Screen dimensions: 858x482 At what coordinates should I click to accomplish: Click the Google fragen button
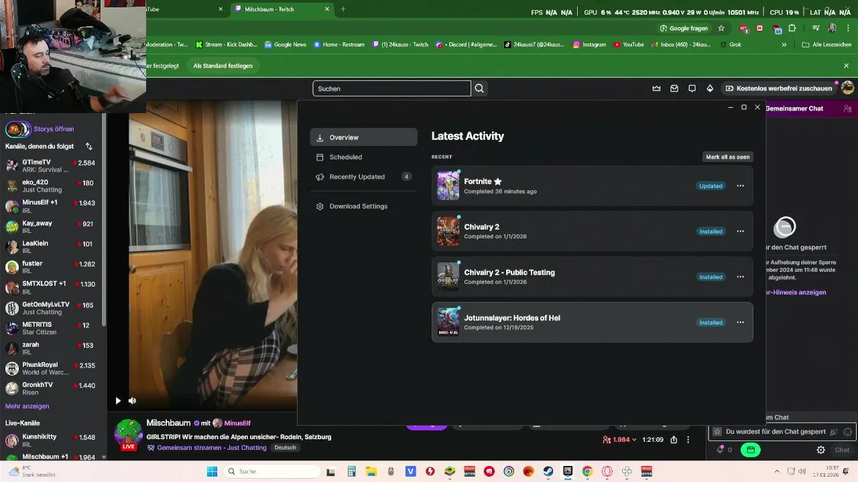point(684,28)
